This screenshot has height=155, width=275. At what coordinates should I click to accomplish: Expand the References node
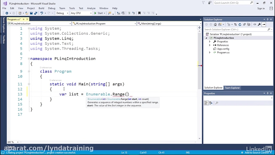(x=210, y=45)
